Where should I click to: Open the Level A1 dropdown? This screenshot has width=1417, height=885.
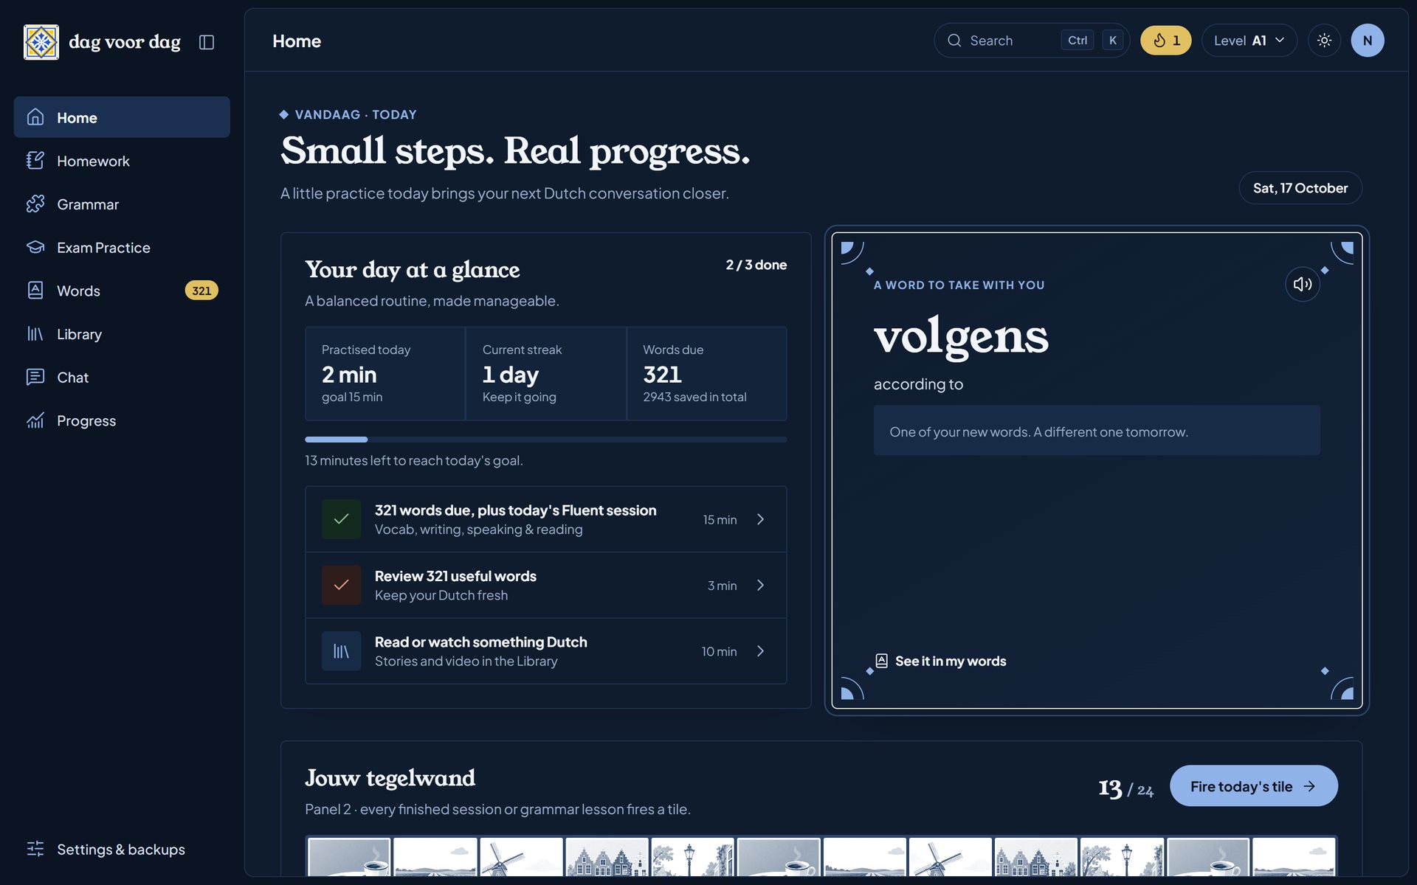1249,41
